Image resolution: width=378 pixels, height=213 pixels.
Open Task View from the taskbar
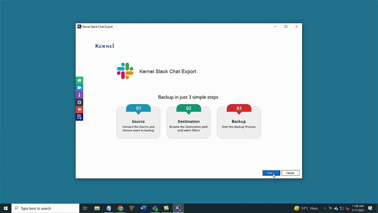point(85,208)
